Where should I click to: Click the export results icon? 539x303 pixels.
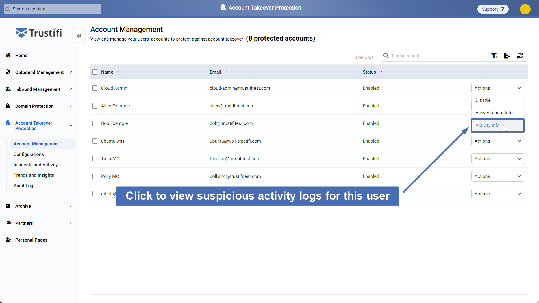(507, 56)
